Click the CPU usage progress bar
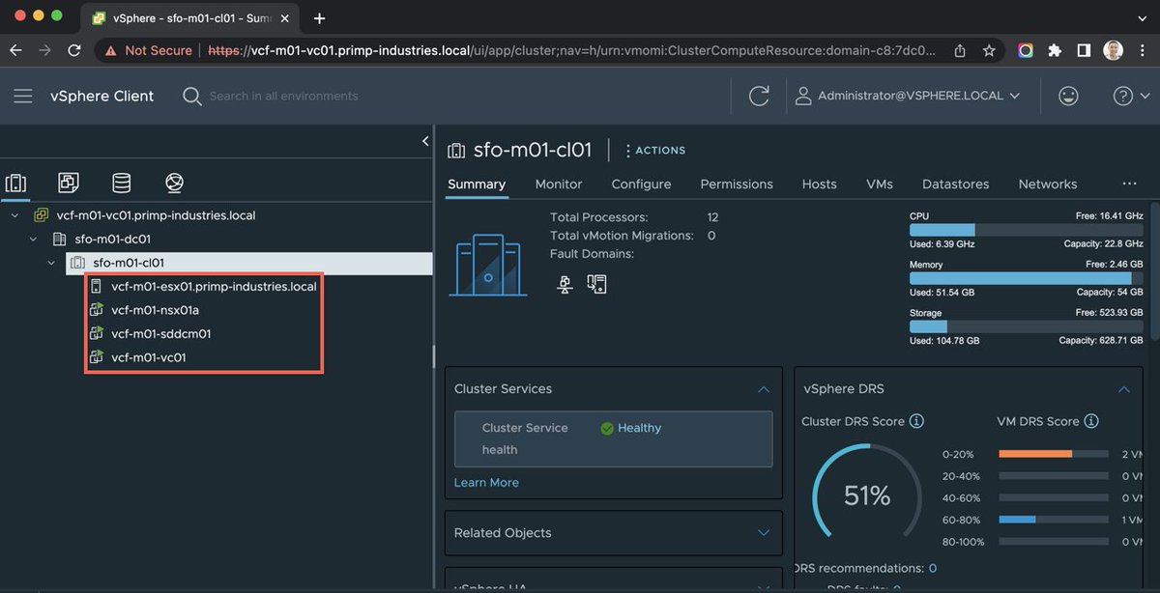Screen dimensions: 1160x593 point(1025,230)
